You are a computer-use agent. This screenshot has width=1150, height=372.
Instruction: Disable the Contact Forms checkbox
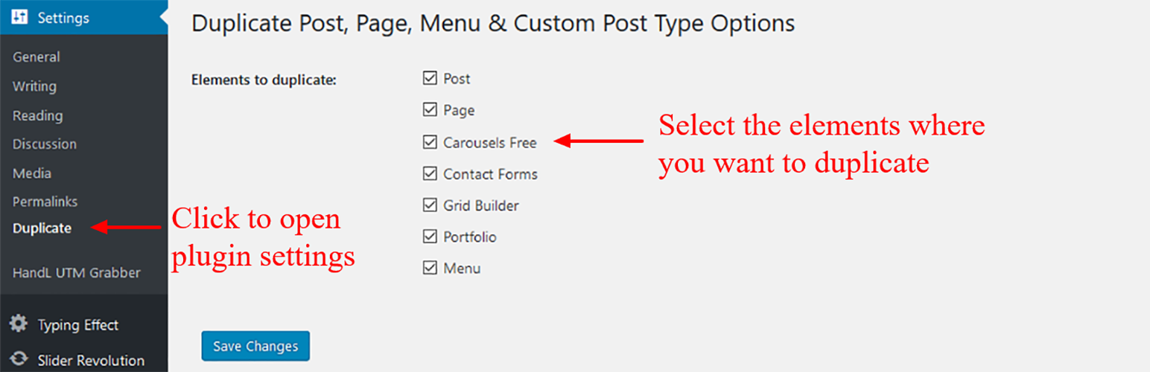429,173
